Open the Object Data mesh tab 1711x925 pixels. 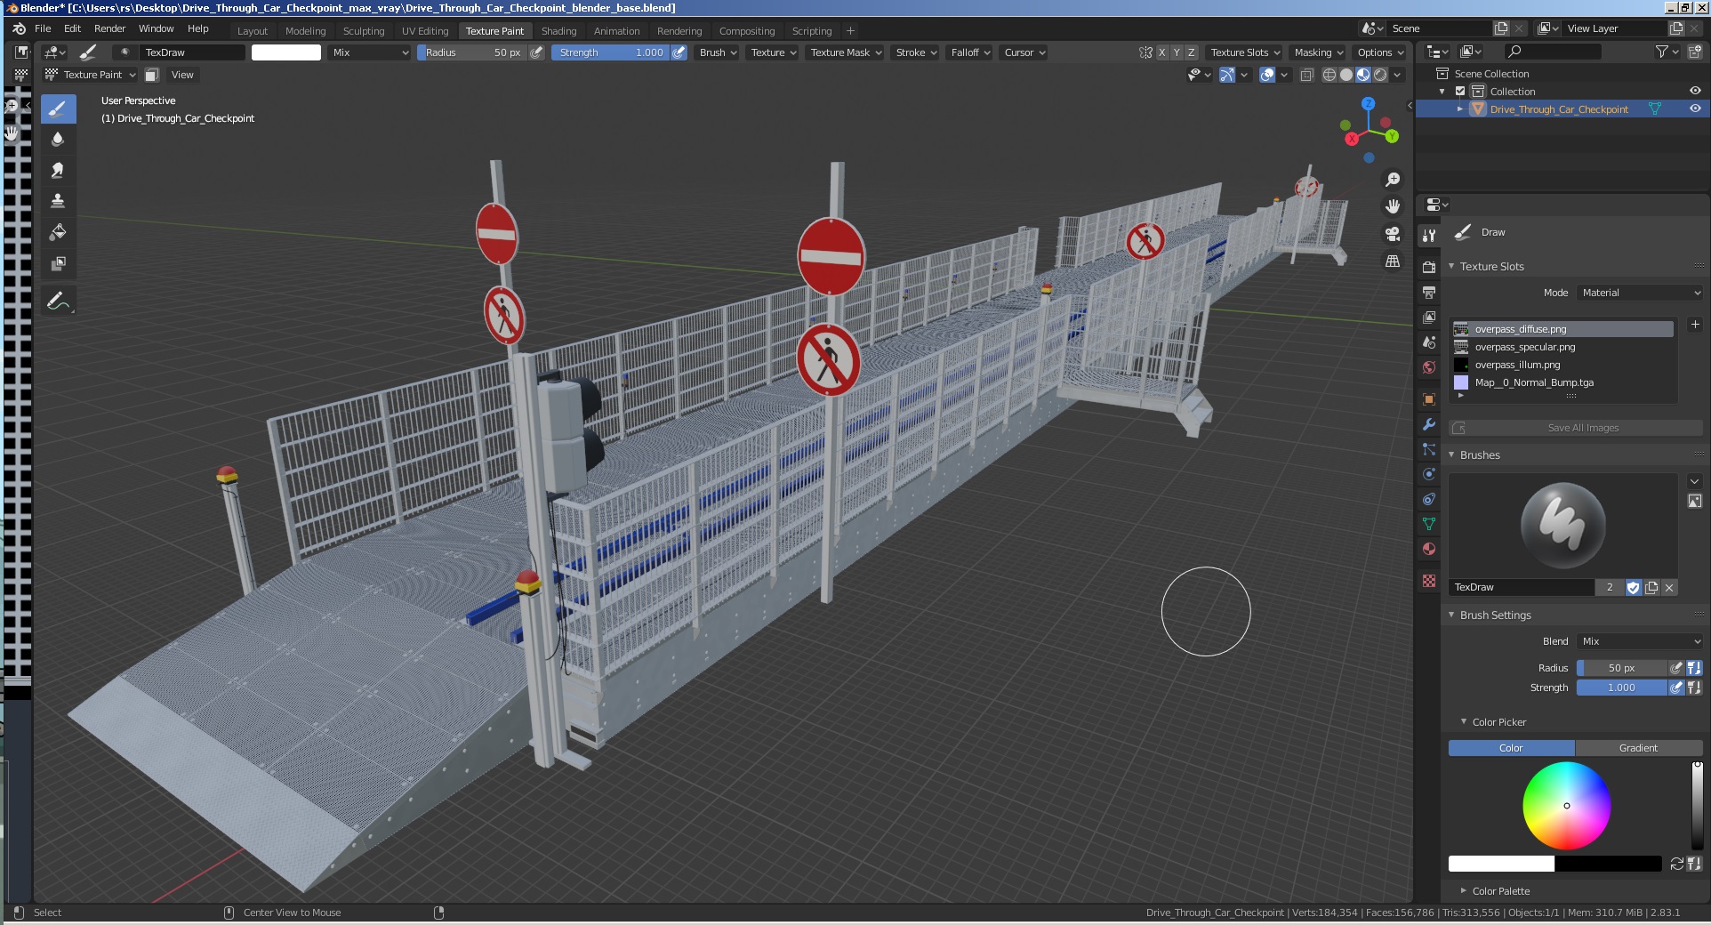click(1429, 524)
